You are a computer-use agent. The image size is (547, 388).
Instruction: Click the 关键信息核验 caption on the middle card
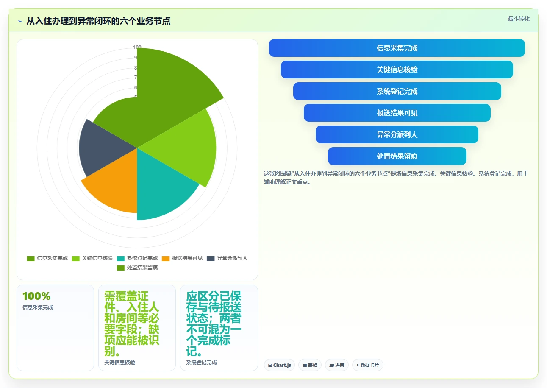tap(119, 363)
